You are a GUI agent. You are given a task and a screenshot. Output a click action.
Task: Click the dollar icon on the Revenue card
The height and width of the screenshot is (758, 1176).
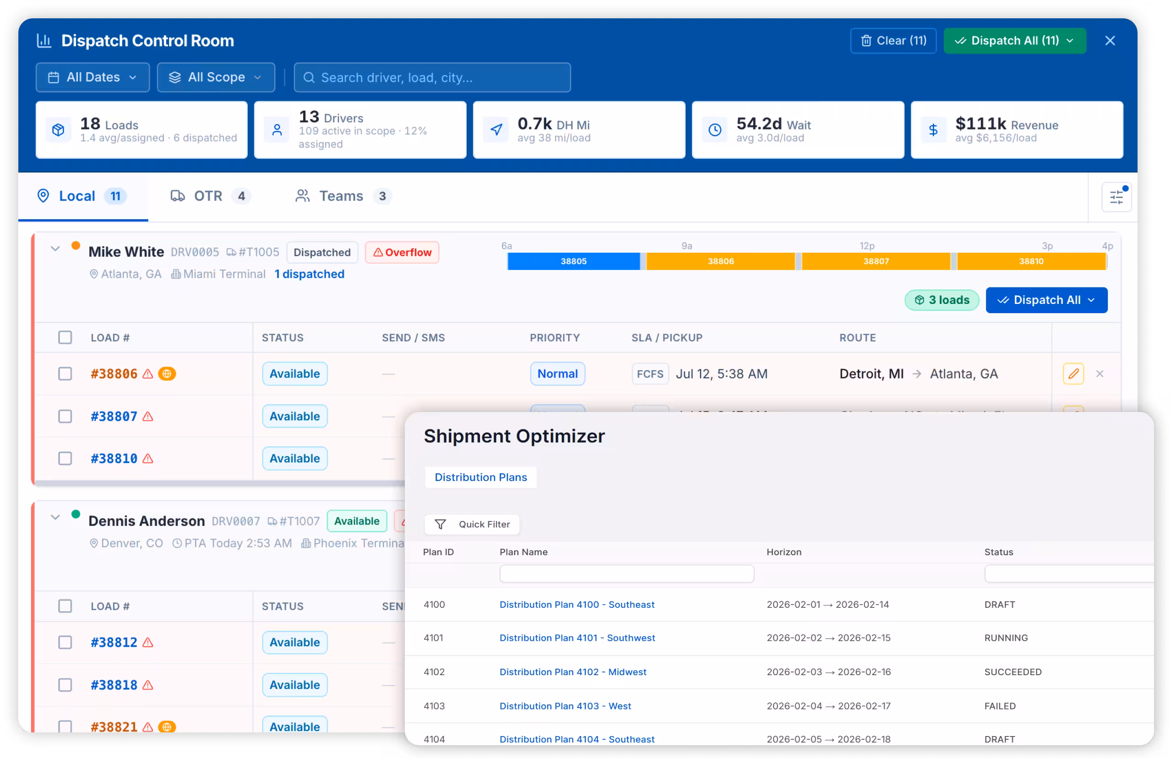point(933,130)
